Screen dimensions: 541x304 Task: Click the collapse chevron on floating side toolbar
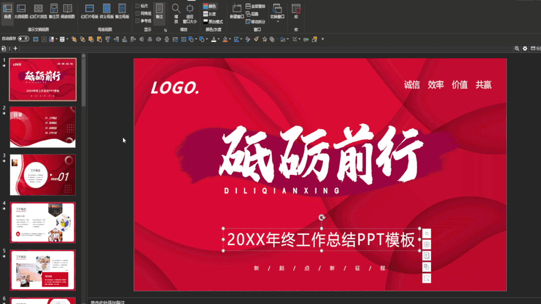[427, 234]
